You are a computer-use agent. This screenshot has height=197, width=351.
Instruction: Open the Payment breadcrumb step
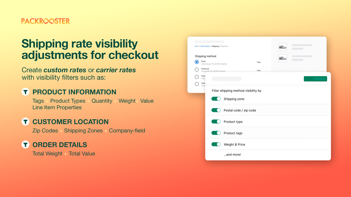[224, 46]
